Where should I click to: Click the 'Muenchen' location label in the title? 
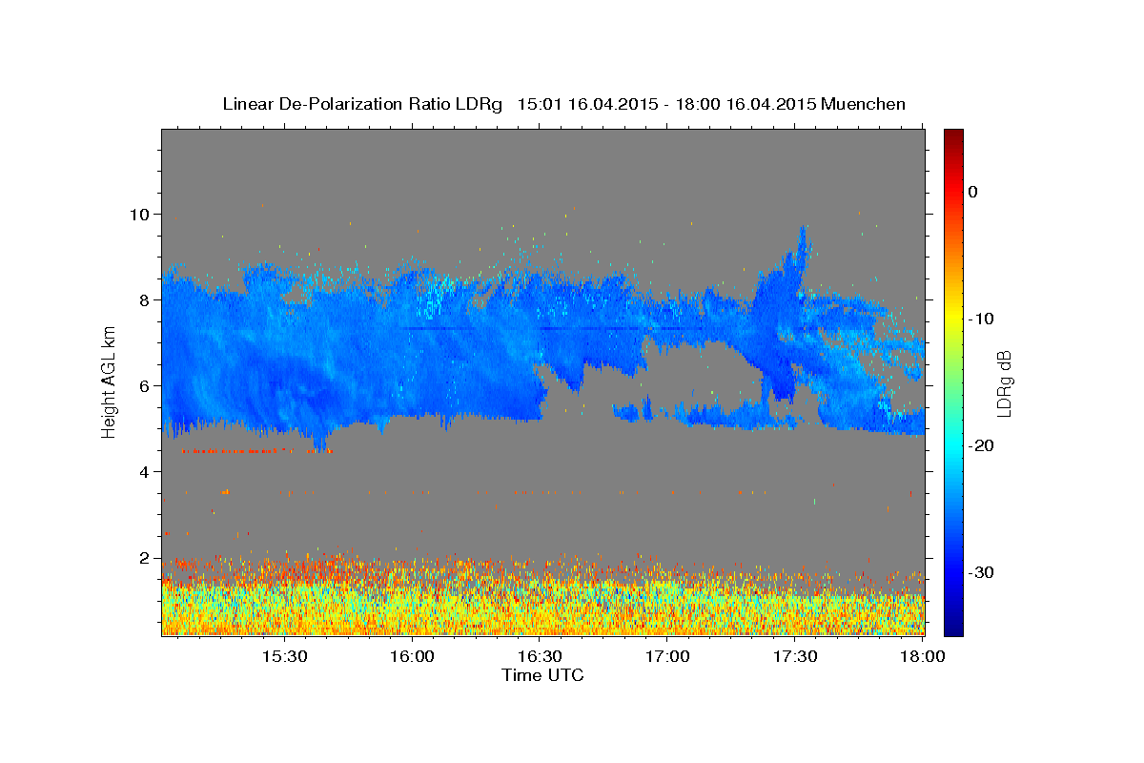point(865,104)
